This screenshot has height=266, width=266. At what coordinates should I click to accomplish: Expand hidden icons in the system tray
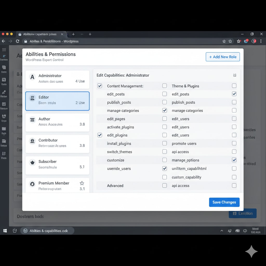pos(222,231)
